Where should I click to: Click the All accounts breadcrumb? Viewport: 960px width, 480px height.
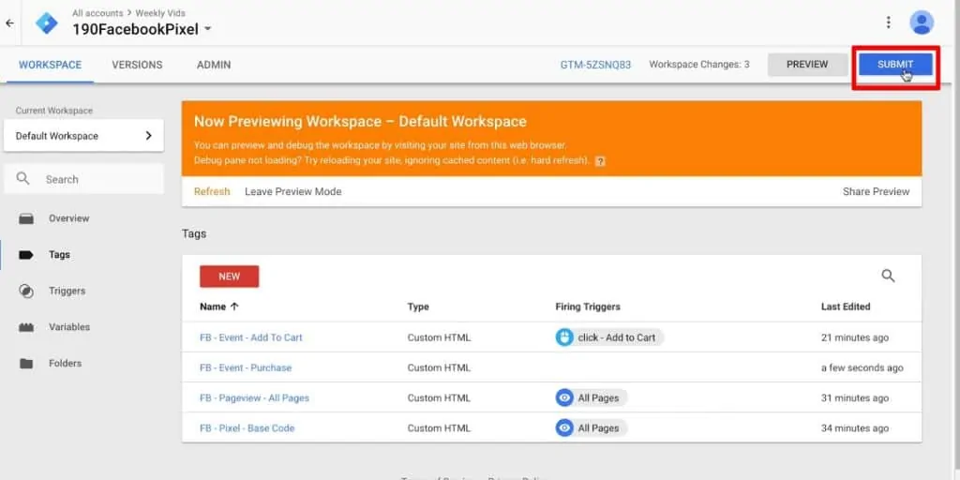(97, 13)
